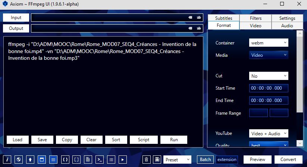Image resolution: width=307 pixels, height=167 pixels.
Task: Open the website globe icon
Action: (19, 160)
